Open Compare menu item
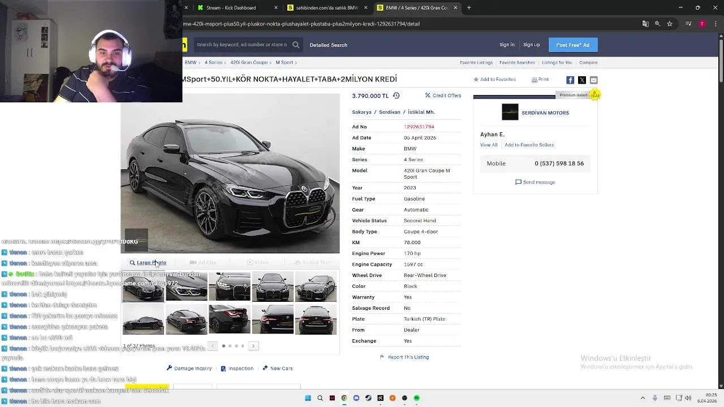The height and width of the screenshot is (407, 724). [588, 63]
